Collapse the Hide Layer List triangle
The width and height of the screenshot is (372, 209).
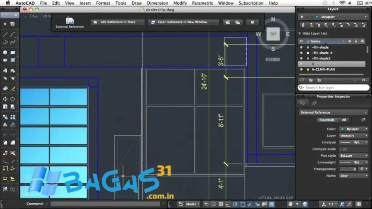[x=299, y=33]
